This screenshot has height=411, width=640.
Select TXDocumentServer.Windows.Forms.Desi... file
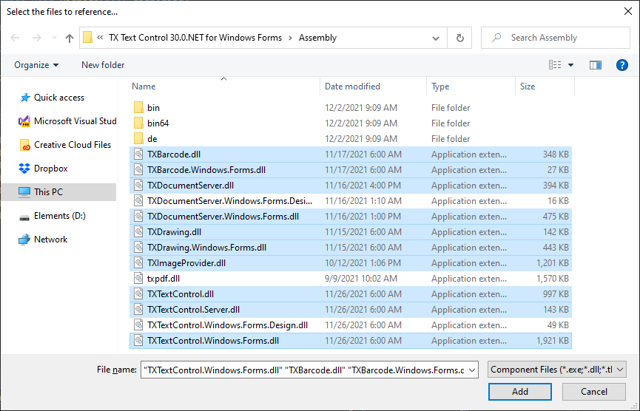tap(351, 201)
